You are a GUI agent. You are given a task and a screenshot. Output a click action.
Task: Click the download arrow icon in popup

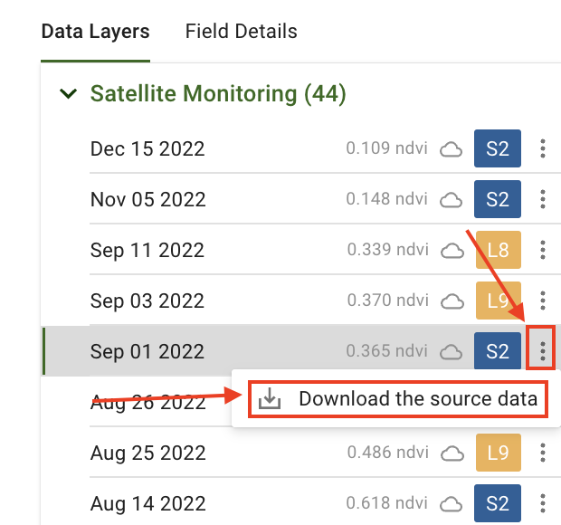tap(270, 399)
